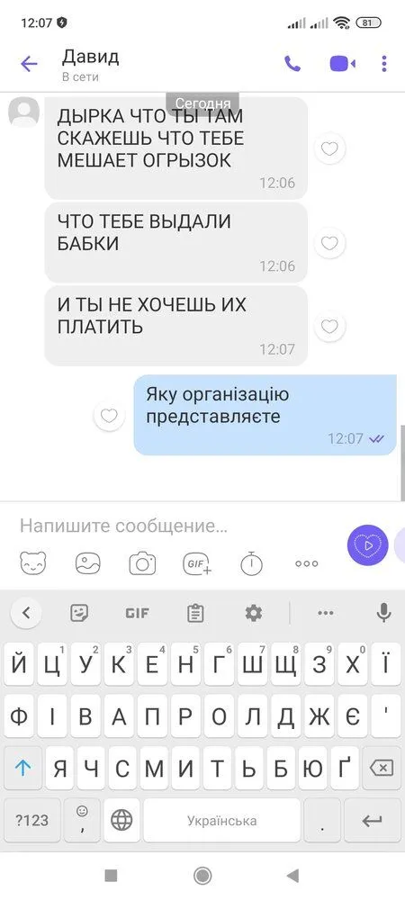Image resolution: width=405 pixels, height=900 pixels.
Task: Open keyboard clipboard
Action: [x=195, y=614]
